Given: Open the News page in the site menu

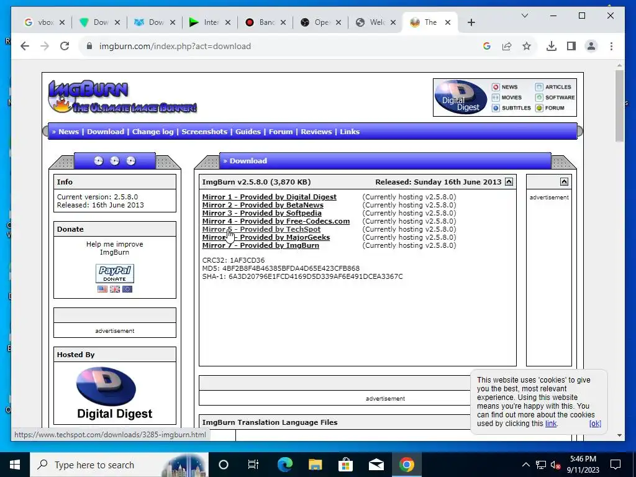Looking at the screenshot, I should tap(68, 132).
